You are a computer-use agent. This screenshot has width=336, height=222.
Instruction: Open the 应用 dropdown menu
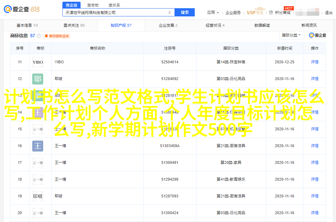pos(213,13)
